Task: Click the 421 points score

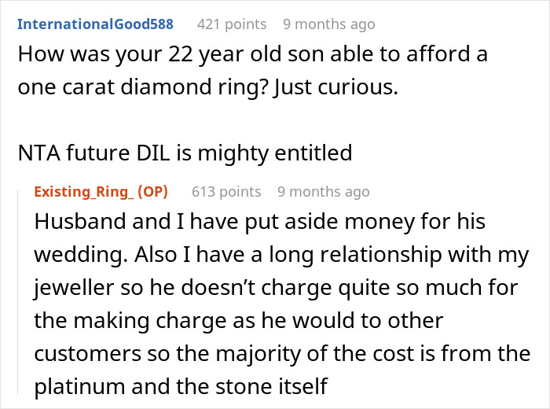Action: pos(231,24)
